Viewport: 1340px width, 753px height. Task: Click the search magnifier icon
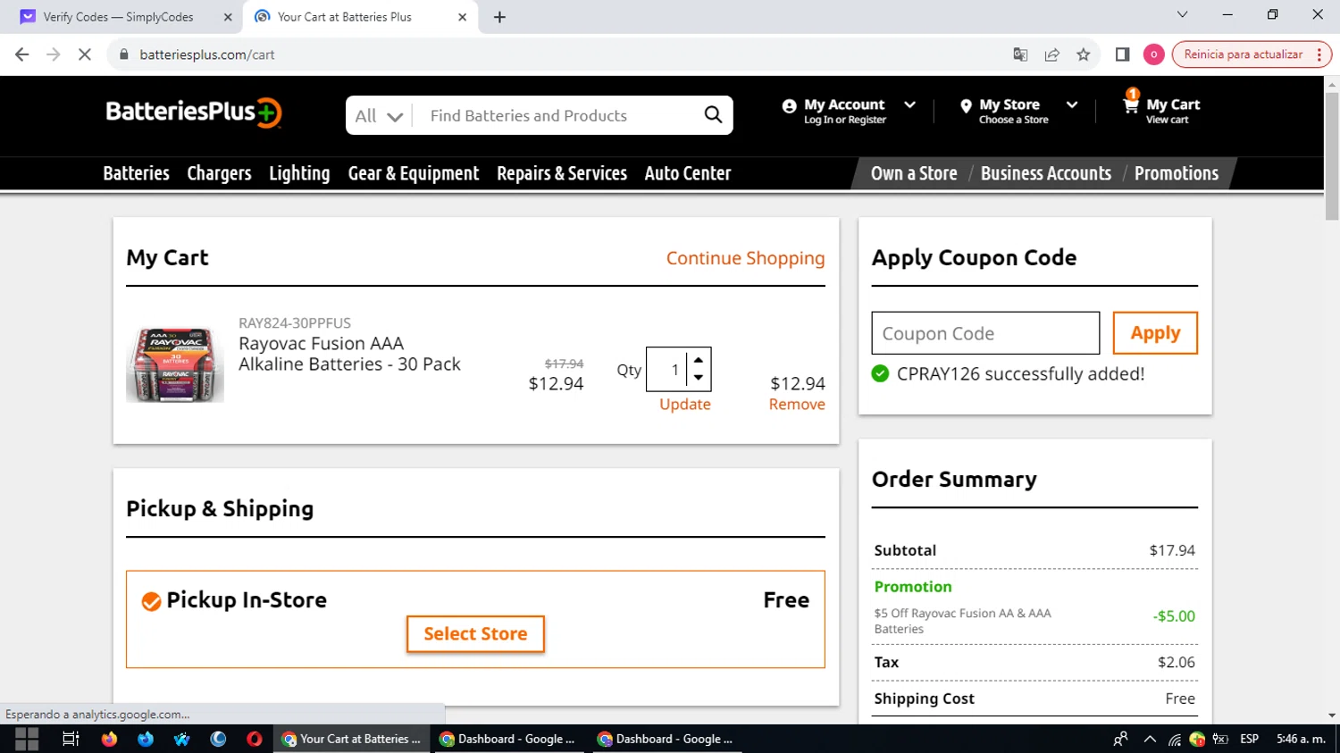click(x=713, y=115)
